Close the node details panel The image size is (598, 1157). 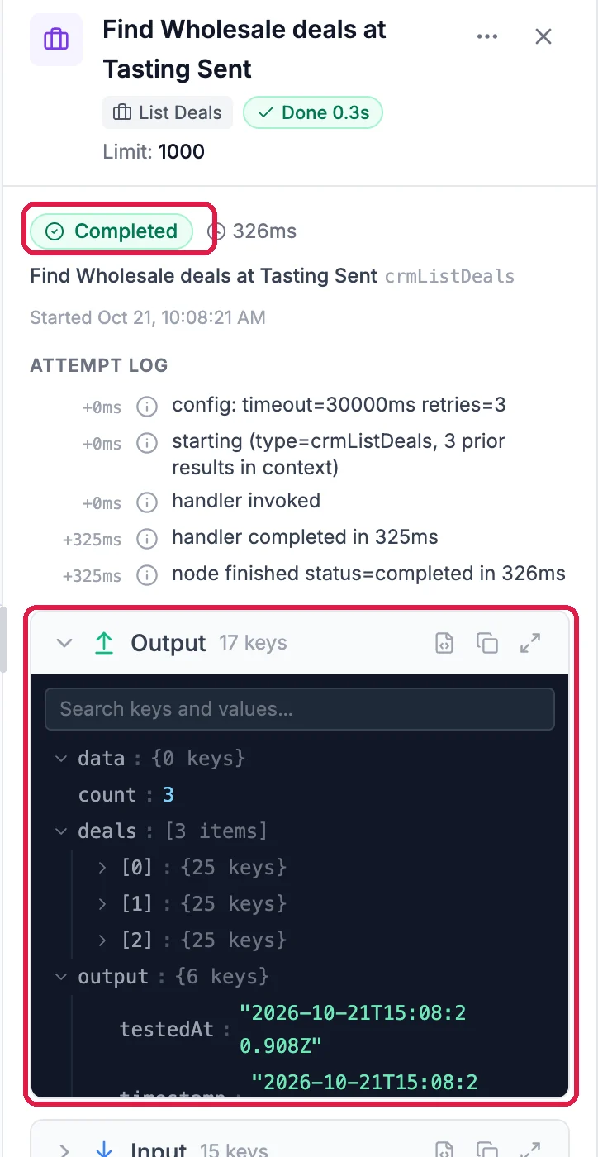(x=543, y=36)
